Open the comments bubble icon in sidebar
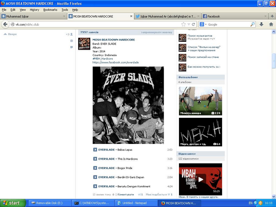The width and height of the screenshot is (276, 207). [71, 47]
